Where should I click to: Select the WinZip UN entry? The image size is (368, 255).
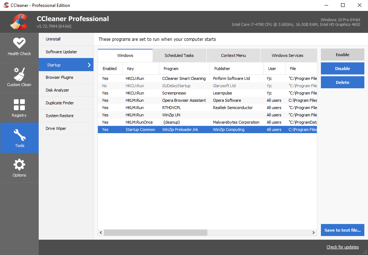207,115
